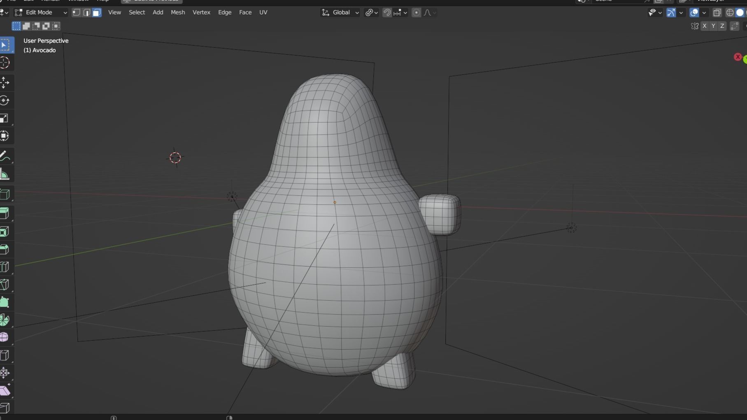Open editor type dropdown

pos(4,12)
